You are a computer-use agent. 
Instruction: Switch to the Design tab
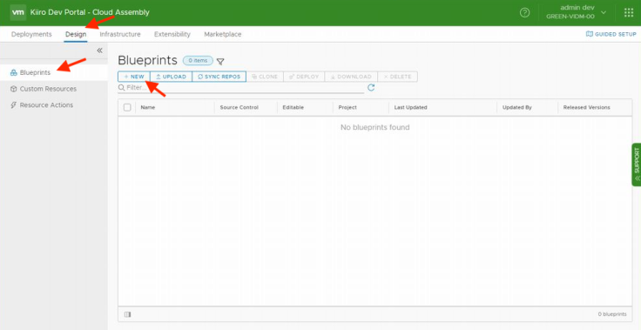pos(76,34)
